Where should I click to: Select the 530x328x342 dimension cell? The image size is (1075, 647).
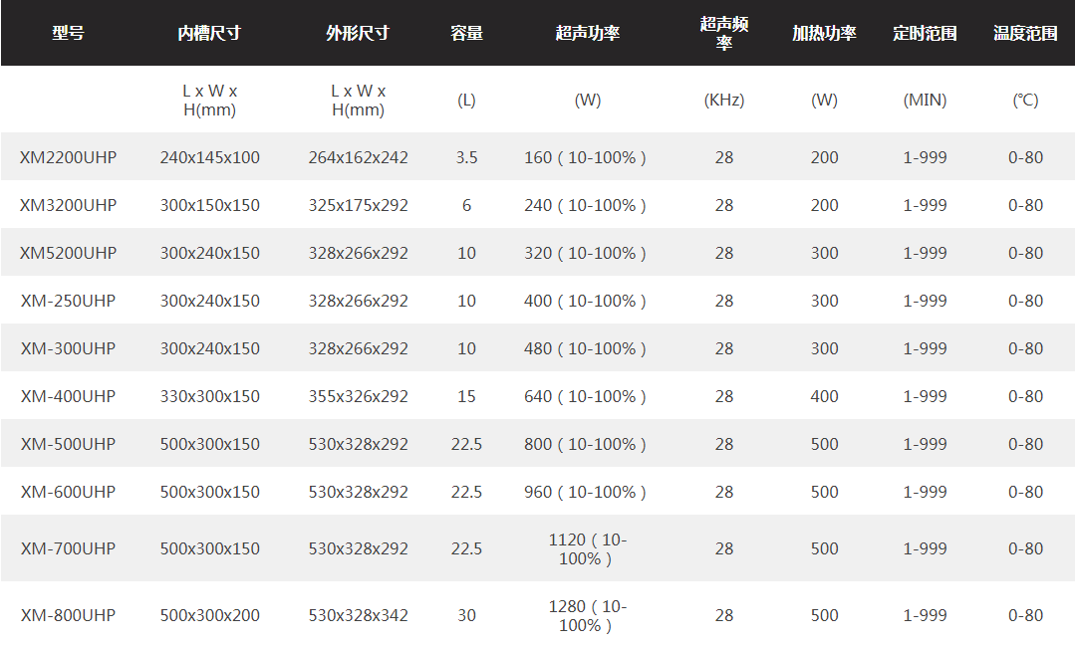(x=358, y=615)
